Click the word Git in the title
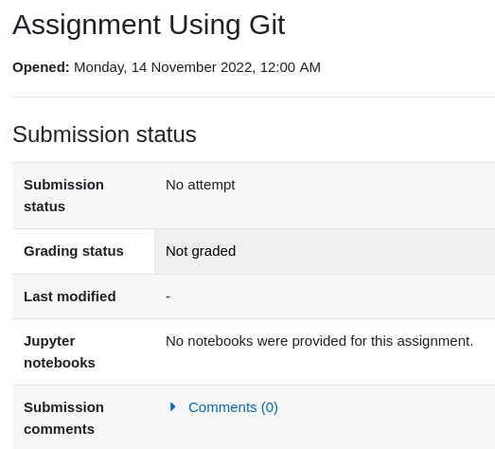The image size is (495, 449). coord(267,25)
